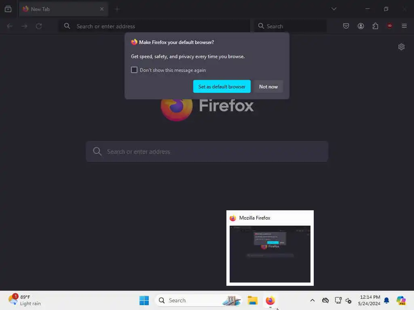Open the Firefox hamburger application menu

404,26
